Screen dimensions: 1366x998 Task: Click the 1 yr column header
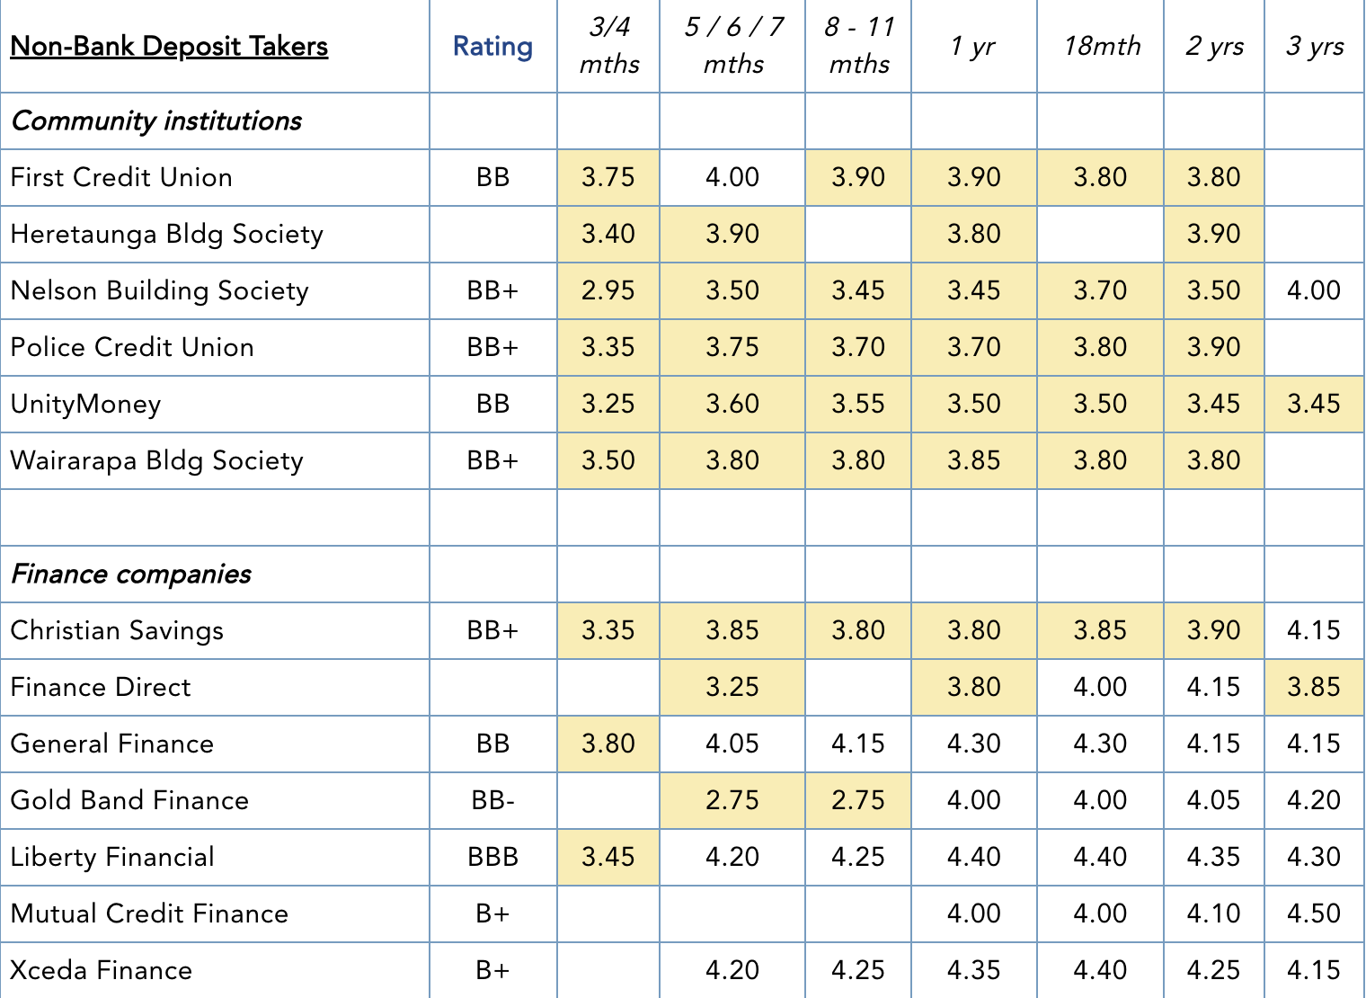pos(973,46)
